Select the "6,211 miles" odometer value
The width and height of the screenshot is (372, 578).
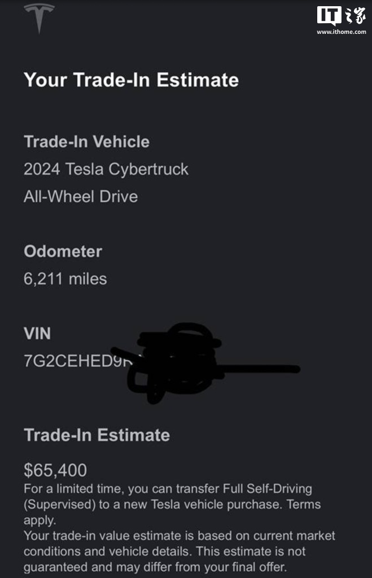coord(65,278)
